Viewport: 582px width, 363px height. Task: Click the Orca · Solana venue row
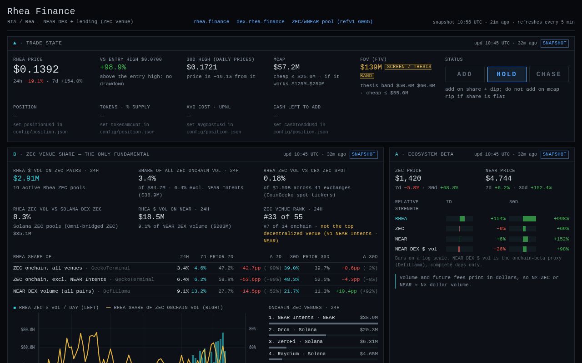[323, 332]
